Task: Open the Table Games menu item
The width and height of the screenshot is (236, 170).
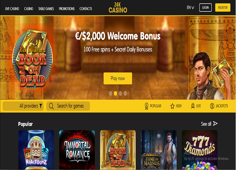Action: [46, 9]
